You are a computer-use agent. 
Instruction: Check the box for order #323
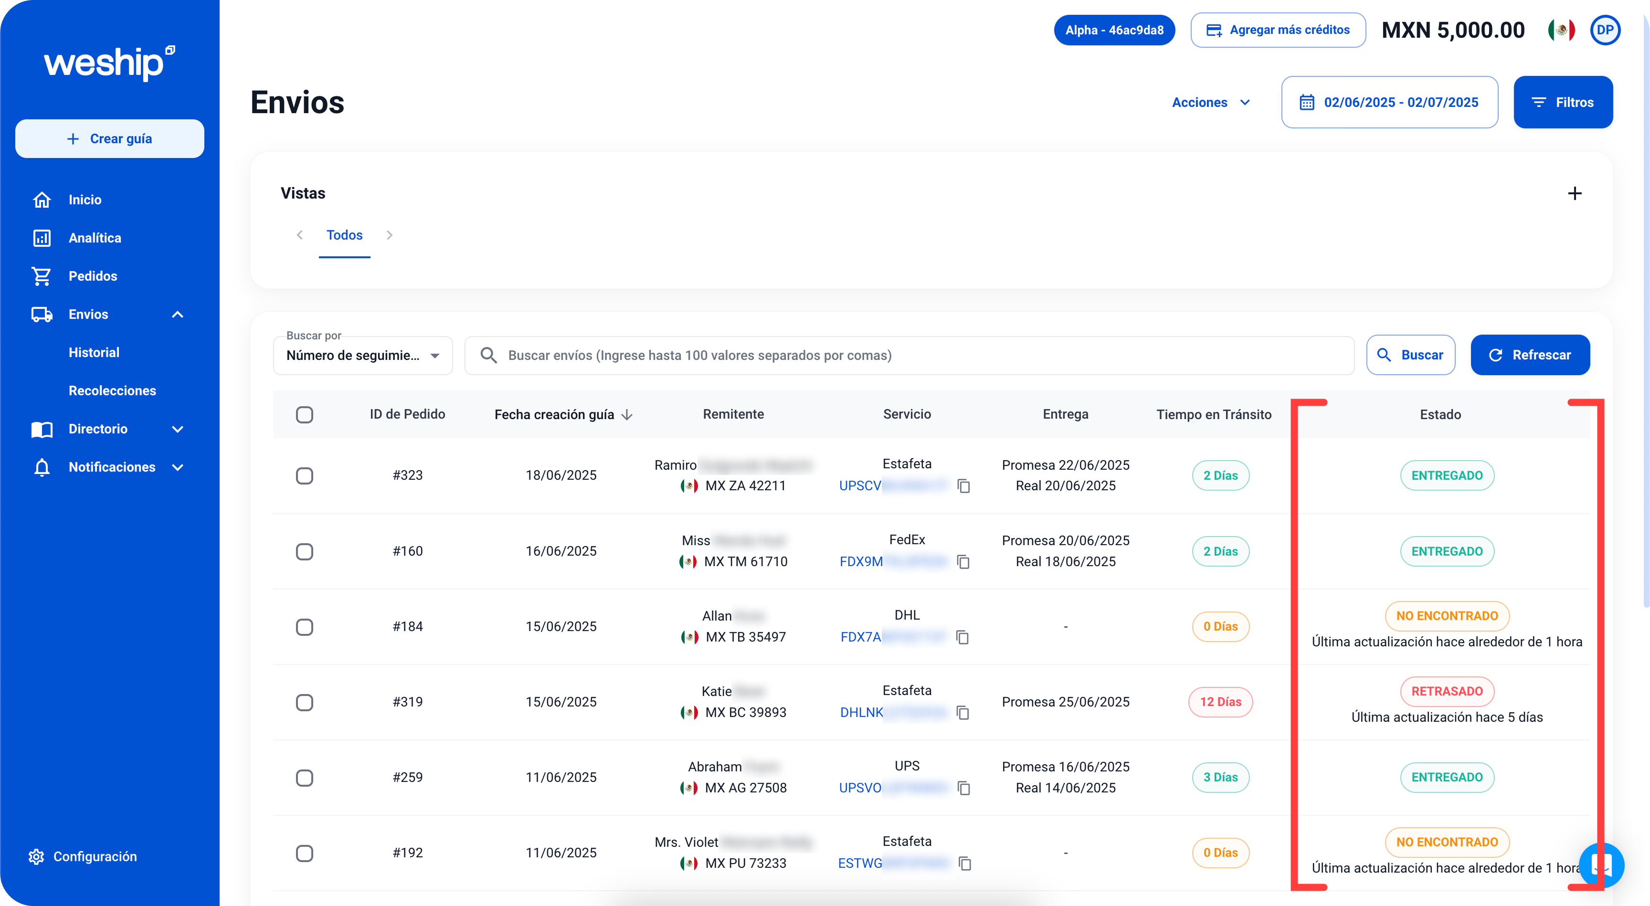tap(304, 476)
